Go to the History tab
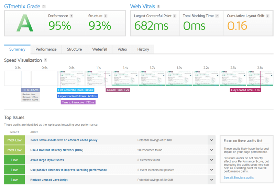 tap(143, 49)
